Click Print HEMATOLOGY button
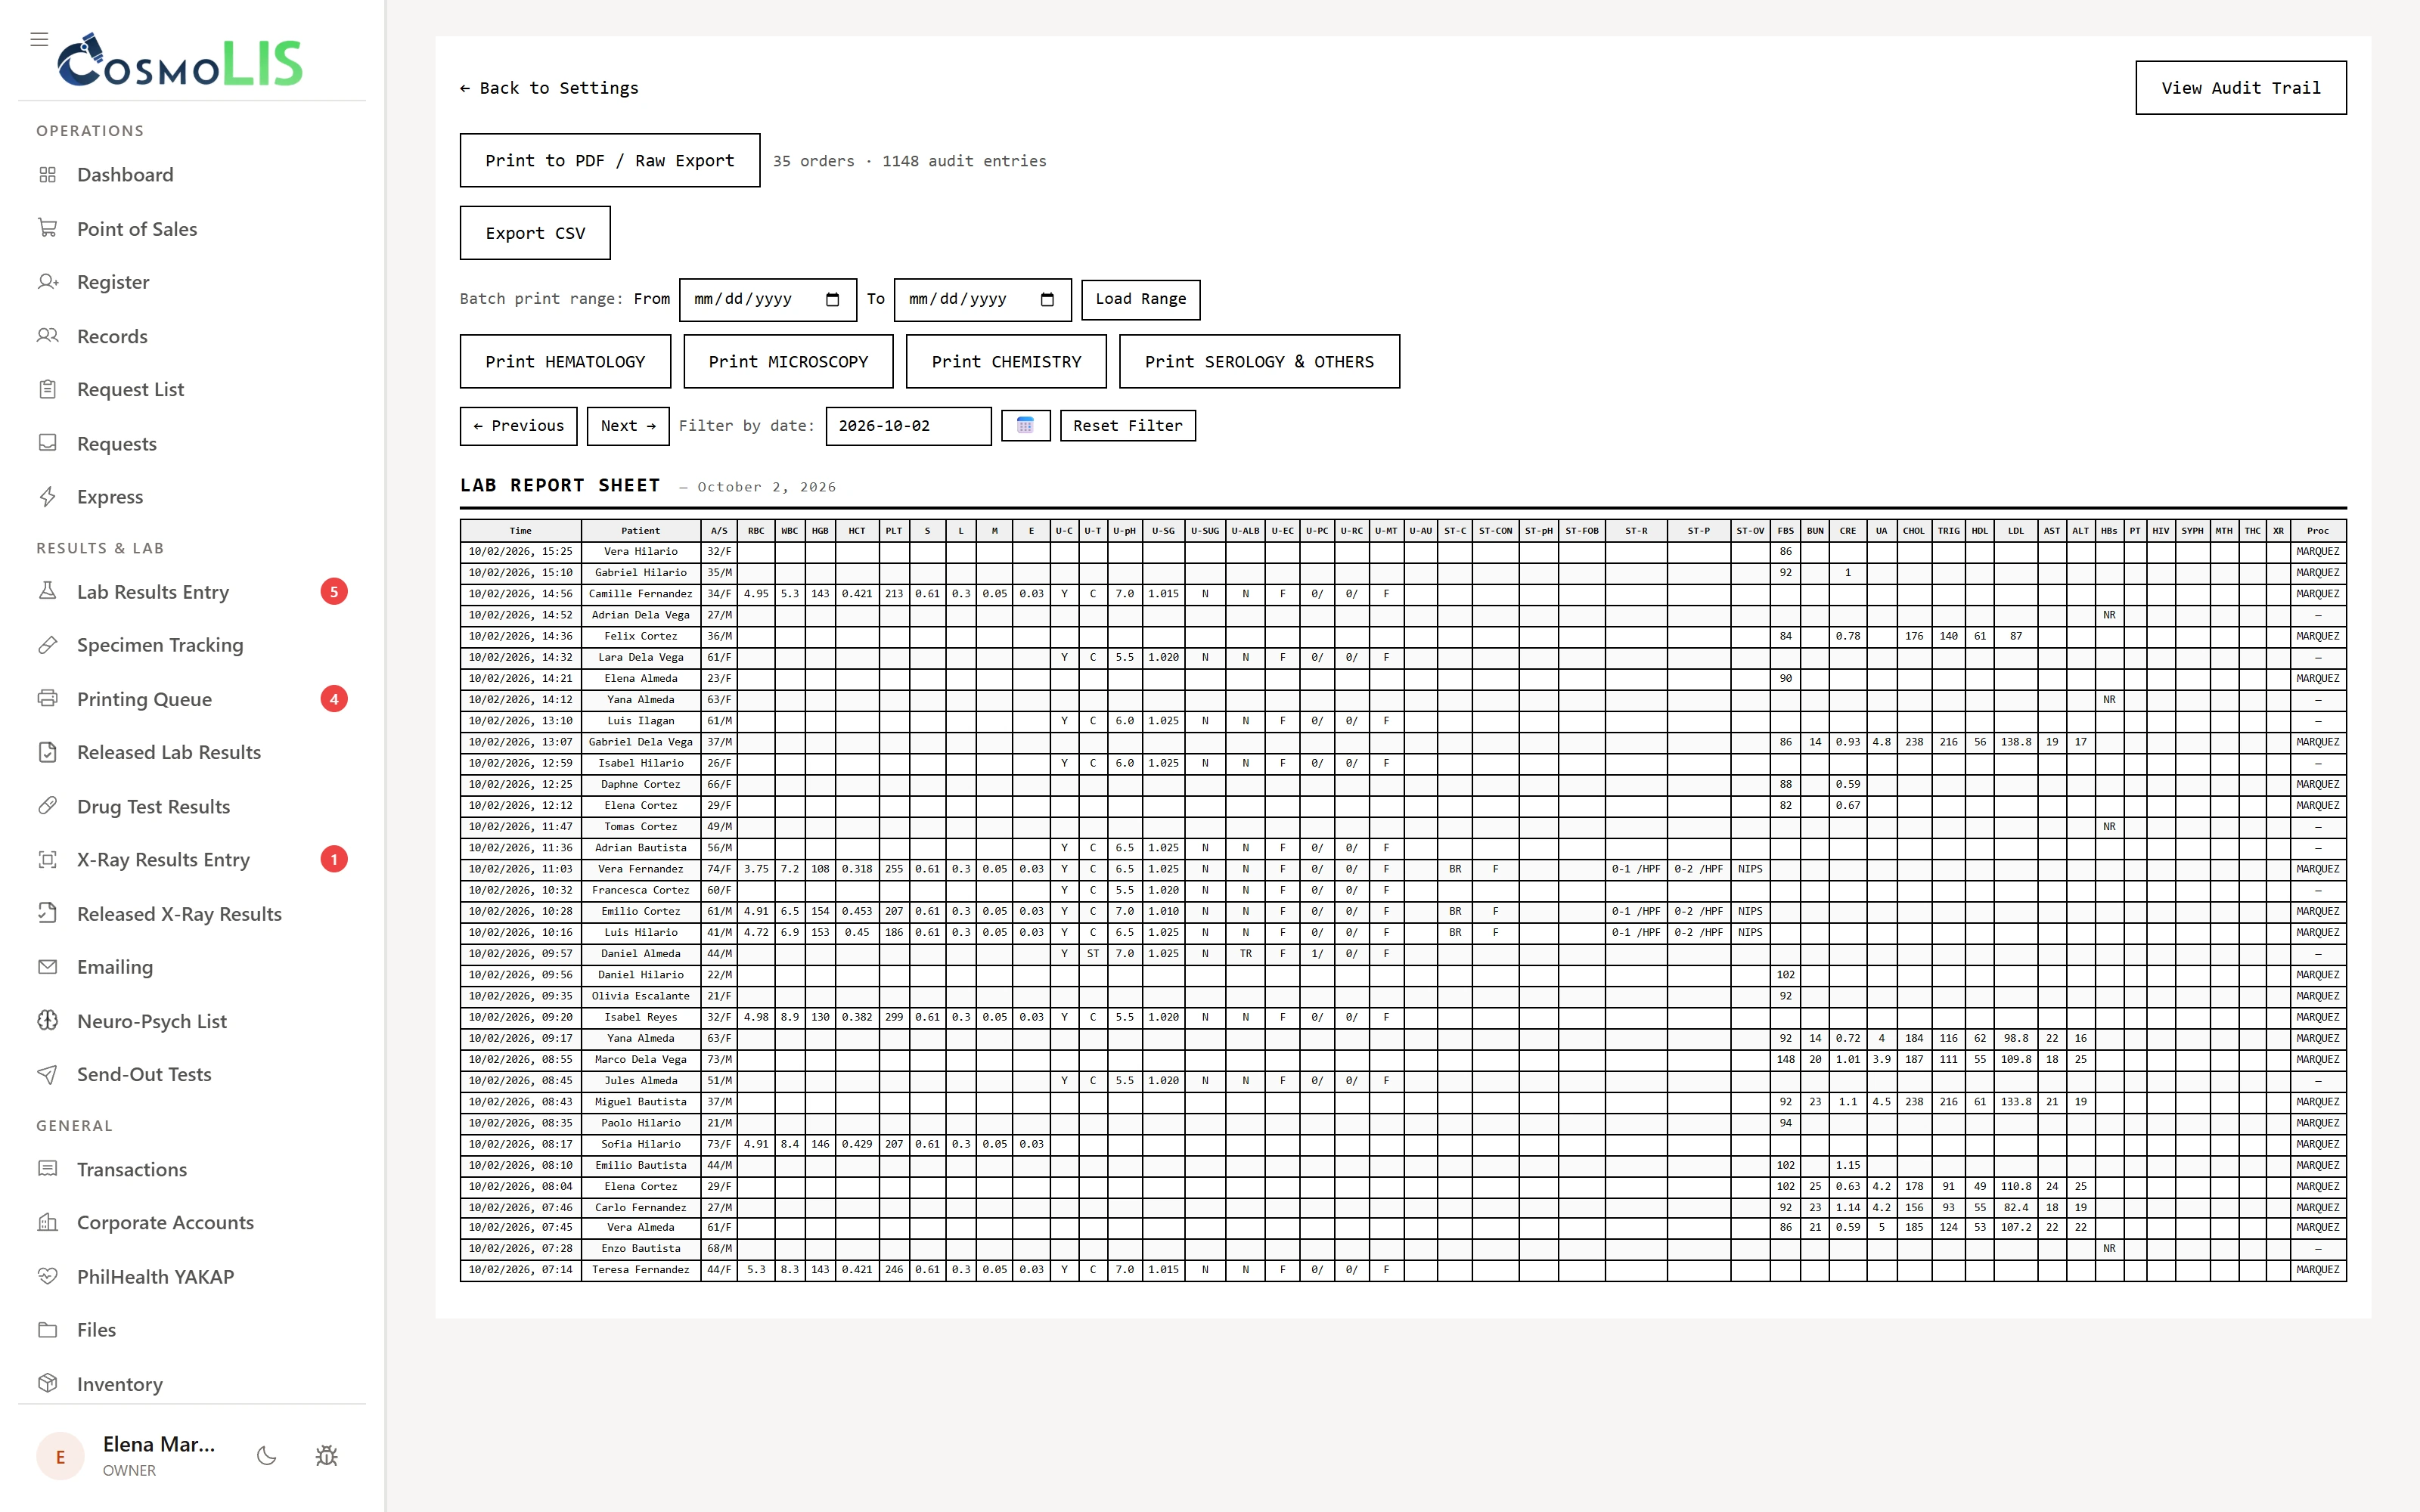 coord(565,361)
